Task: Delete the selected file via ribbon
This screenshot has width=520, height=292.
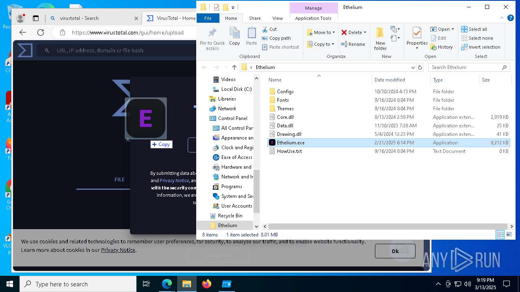Action: pyautogui.click(x=351, y=32)
